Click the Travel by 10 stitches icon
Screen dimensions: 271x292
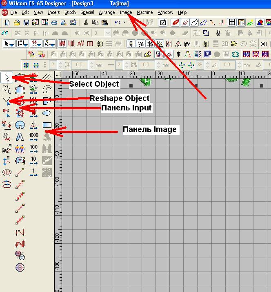click(x=33, y=161)
